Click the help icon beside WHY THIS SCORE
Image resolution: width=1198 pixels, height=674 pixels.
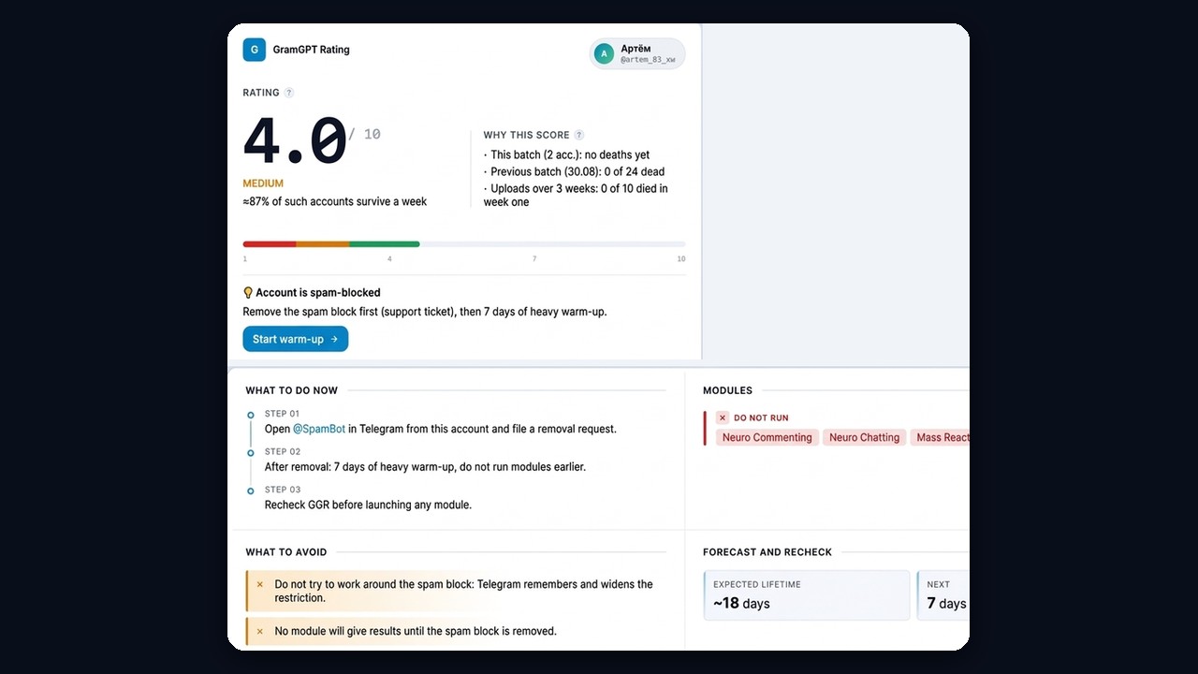coord(579,135)
